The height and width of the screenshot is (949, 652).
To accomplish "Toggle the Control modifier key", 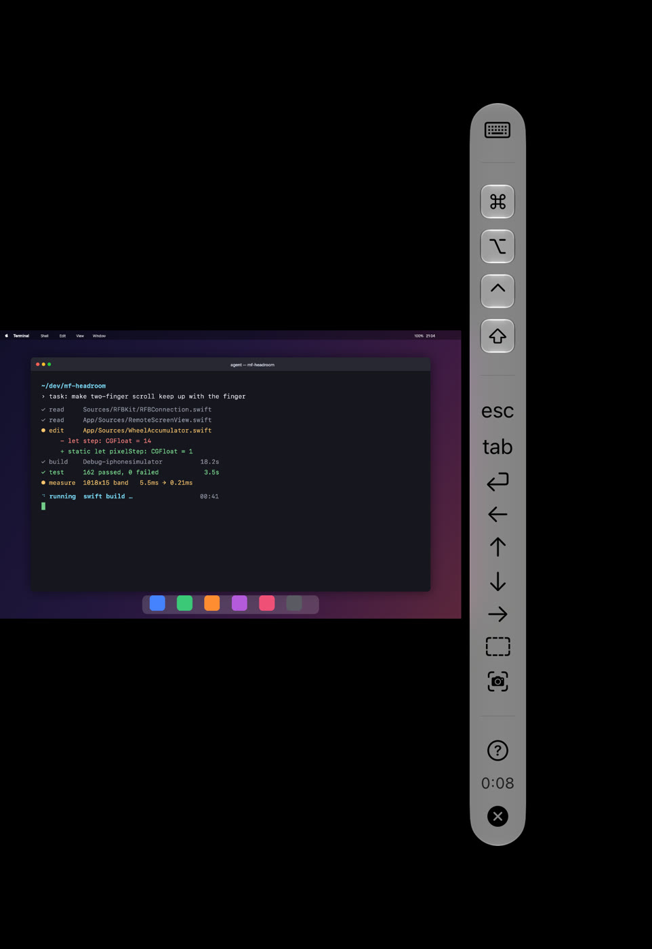I will tap(497, 291).
